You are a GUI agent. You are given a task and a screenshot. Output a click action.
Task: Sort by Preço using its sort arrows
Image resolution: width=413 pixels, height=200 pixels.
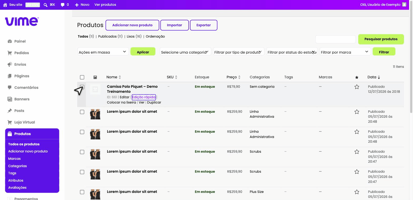[x=239, y=77]
